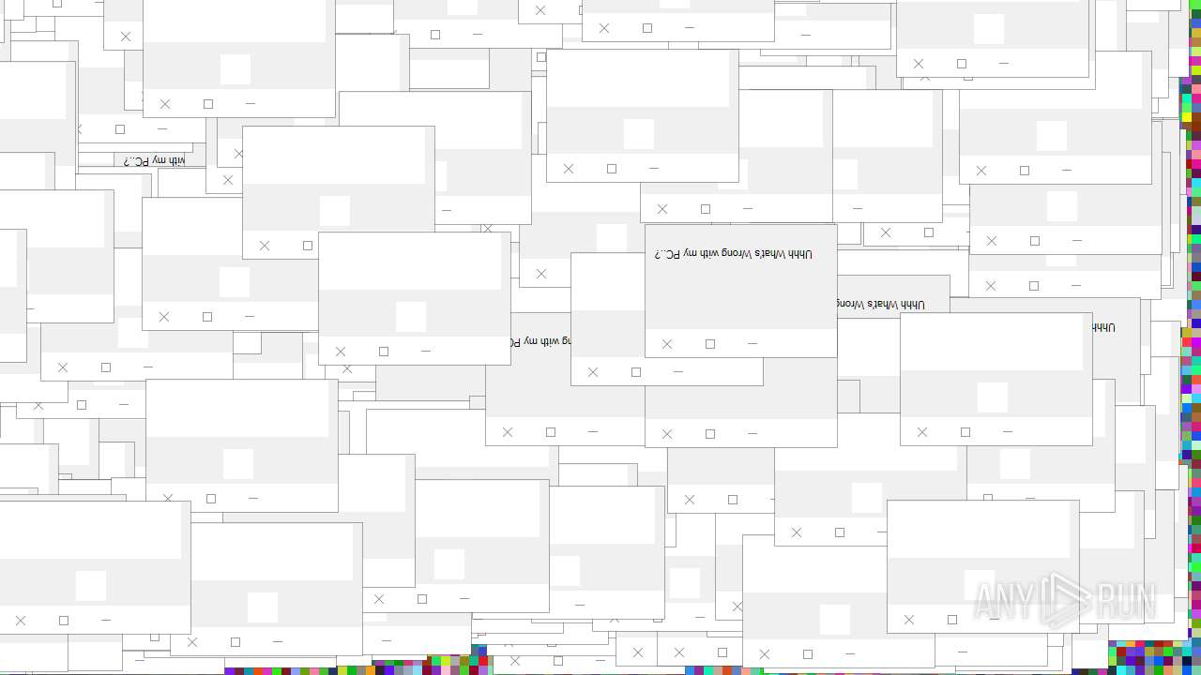Viewport: 1201px width, 675px height.
Task: Click the truncated title reading "Uhhh What's Wrong"
Action: tap(880, 305)
